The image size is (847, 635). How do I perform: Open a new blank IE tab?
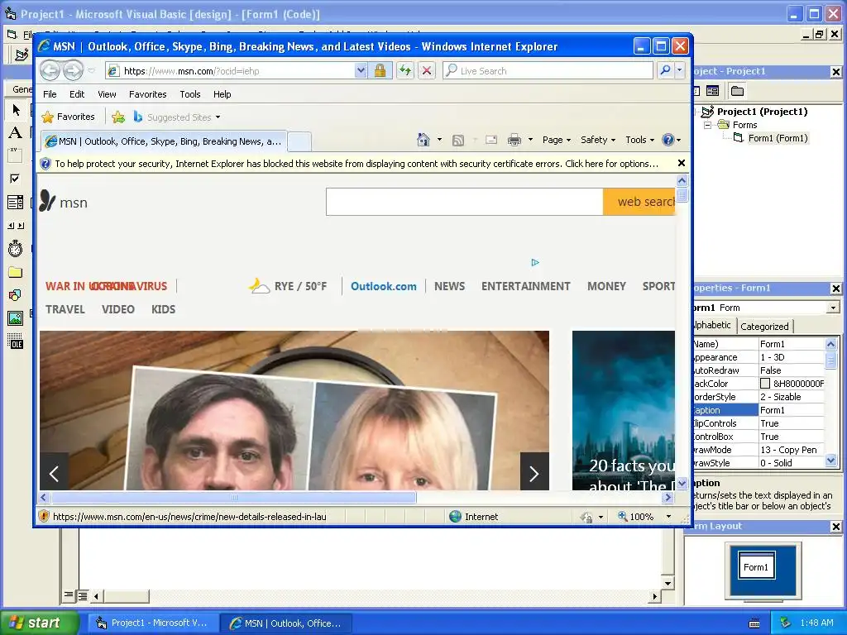coord(299,142)
